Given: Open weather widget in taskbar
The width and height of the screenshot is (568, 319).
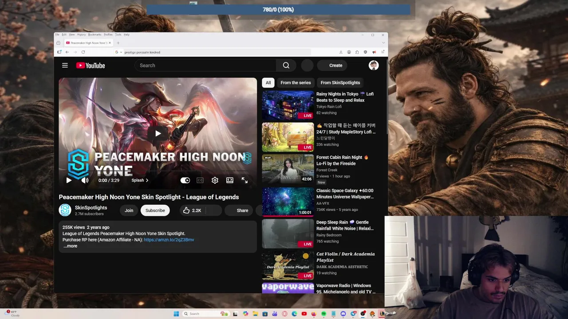Looking at the screenshot, I should (12, 314).
